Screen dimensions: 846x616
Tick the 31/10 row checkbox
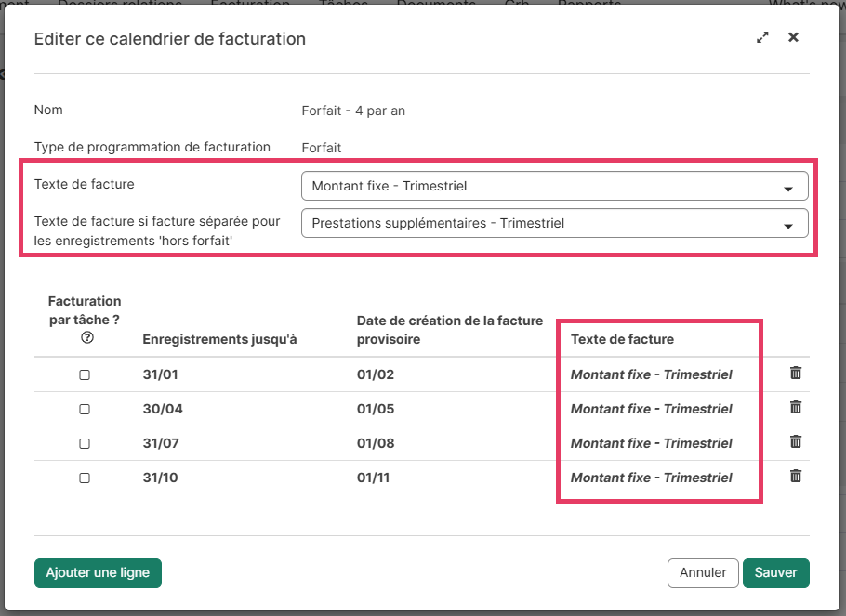[x=85, y=478]
